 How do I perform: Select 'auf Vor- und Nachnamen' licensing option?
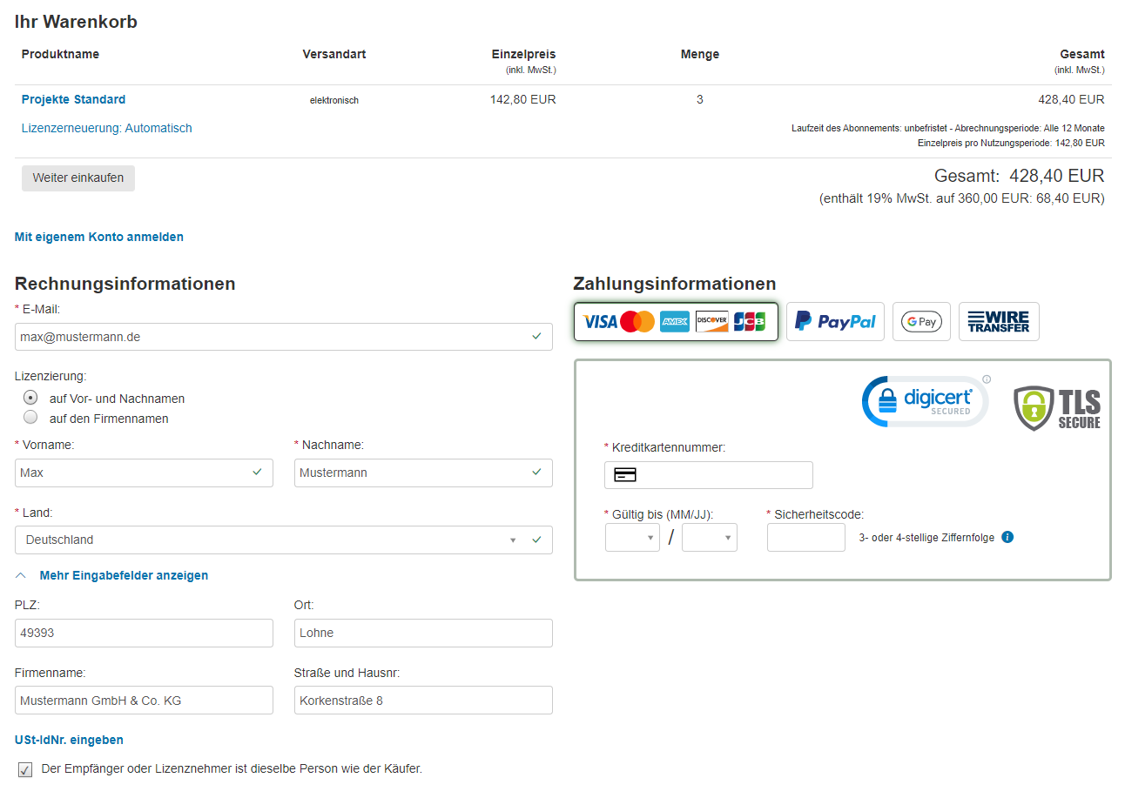30,398
